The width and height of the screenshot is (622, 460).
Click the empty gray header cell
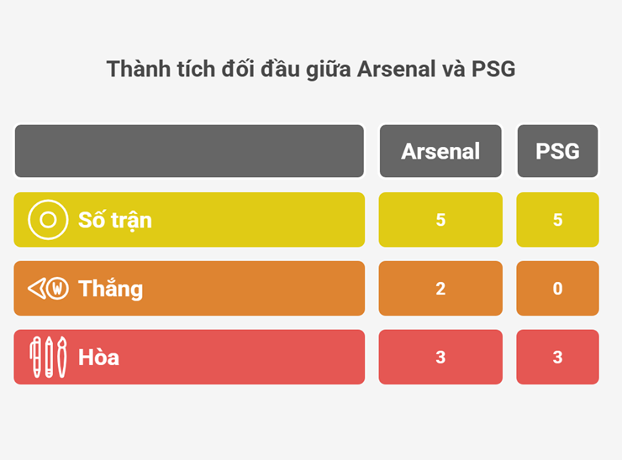click(x=189, y=151)
